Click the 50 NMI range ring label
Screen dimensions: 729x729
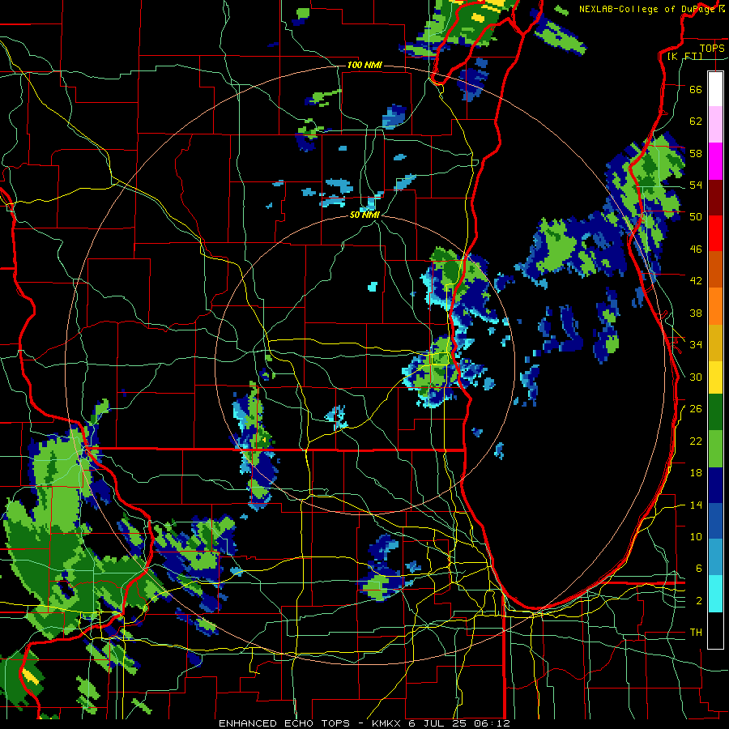click(x=364, y=215)
